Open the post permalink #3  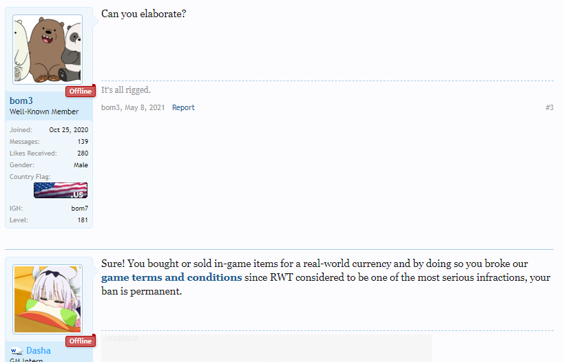click(x=549, y=107)
